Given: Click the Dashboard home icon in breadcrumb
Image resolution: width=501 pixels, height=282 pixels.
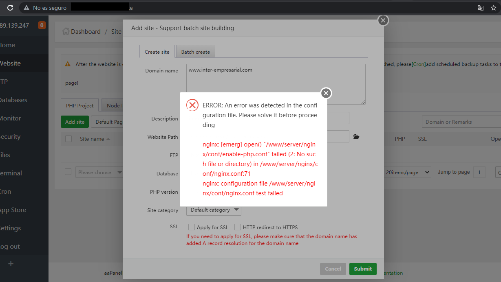Looking at the screenshot, I should [65, 31].
